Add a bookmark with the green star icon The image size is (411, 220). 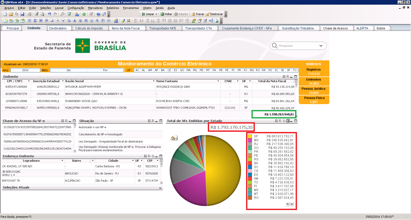(84, 14)
